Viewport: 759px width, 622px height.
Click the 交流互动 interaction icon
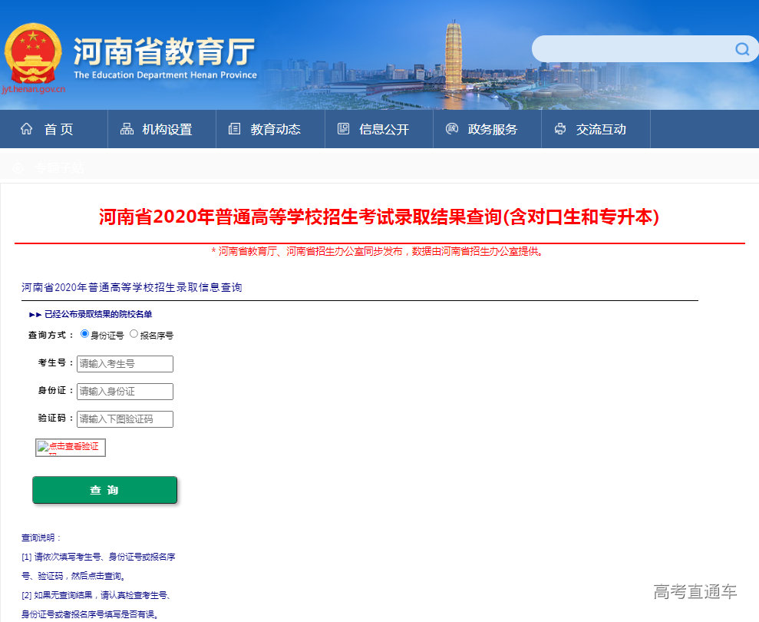[559, 129]
